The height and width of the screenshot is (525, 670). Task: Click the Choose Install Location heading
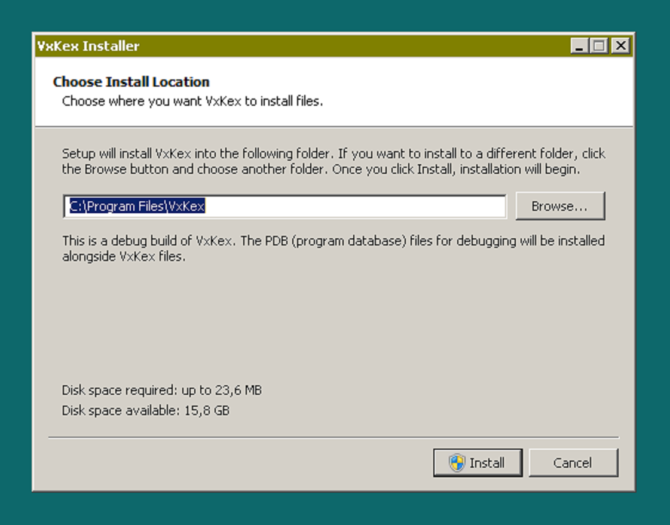click(x=131, y=81)
